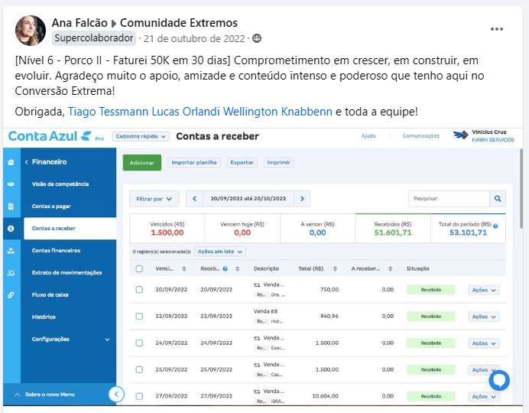The width and height of the screenshot is (529, 413).
Task: Click the Imprimir button
Action: point(279,163)
